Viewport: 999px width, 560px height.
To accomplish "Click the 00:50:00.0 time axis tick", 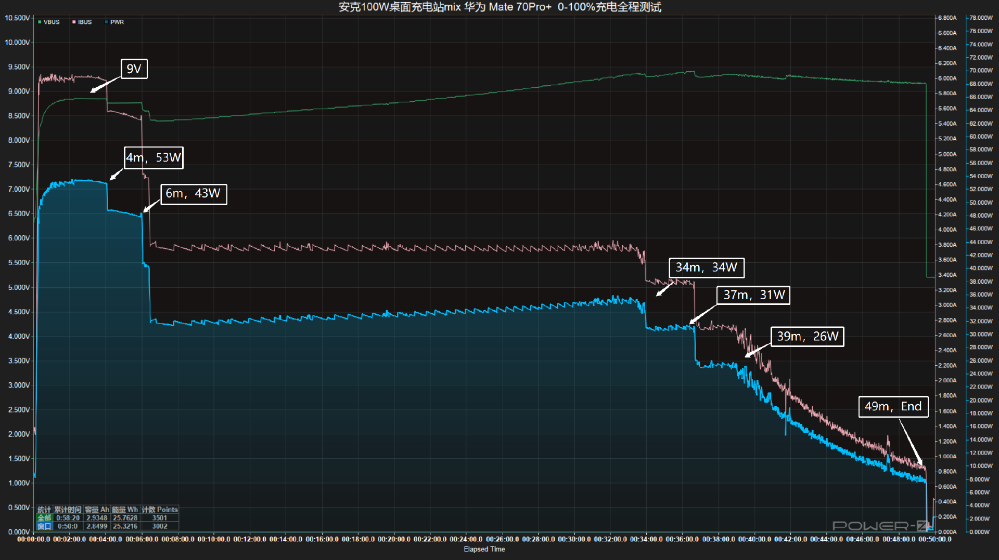I will [x=935, y=539].
